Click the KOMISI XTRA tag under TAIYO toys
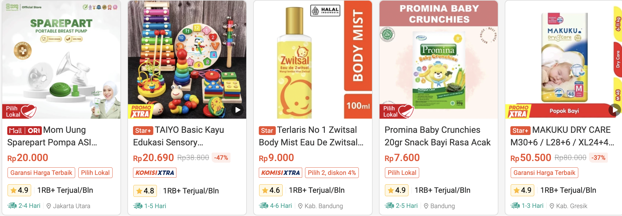This screenshot has height=216, width=622. 155,173
